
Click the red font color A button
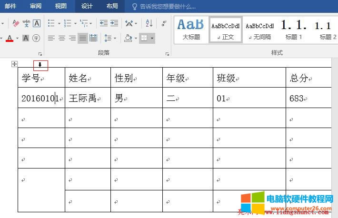coord(10,39)
